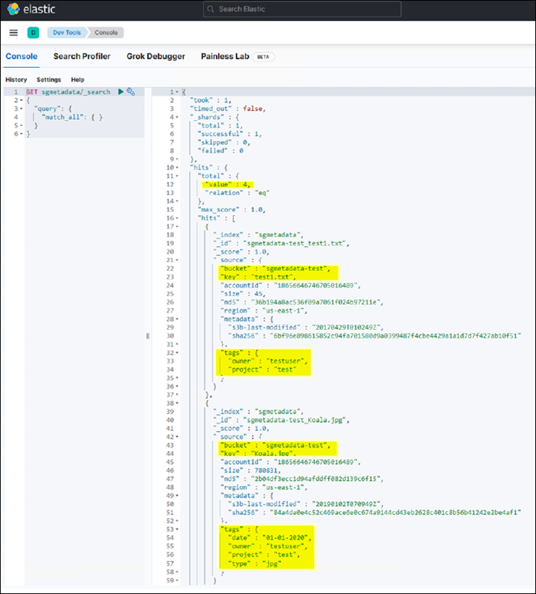This screenshot has width=536, height=594.
Task: Click the BETA badge beside Painless Lab
Action: [263, 57]
